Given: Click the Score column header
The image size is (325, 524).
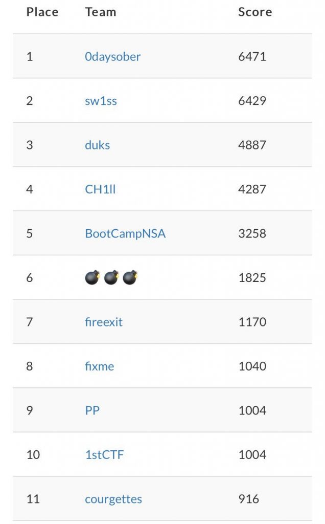Looking at the screenshot, I should [x=255, y=12].
